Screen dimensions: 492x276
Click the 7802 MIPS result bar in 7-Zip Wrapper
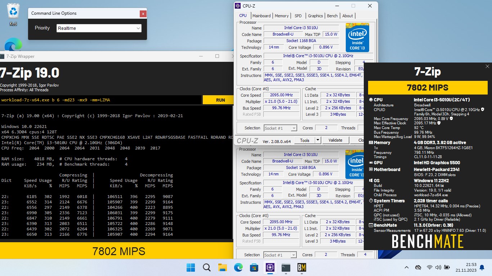117,251
